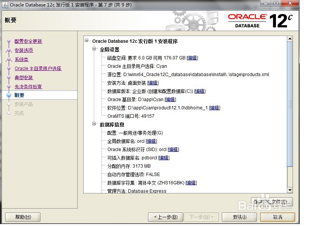Start installation with the 安装(I) button
The image size is (310, 226).
(240, 217)
